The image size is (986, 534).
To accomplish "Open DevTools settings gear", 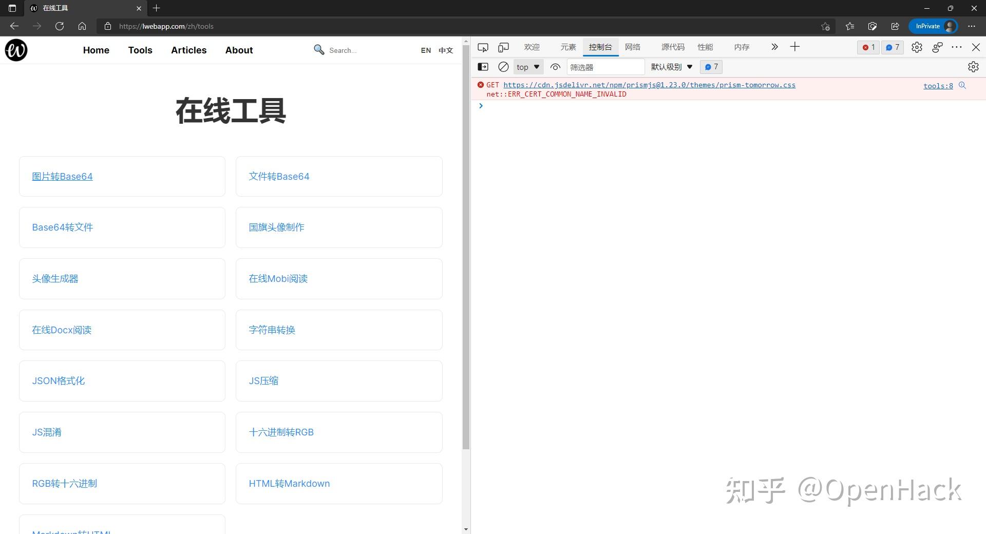I will (x=917, y=47).
